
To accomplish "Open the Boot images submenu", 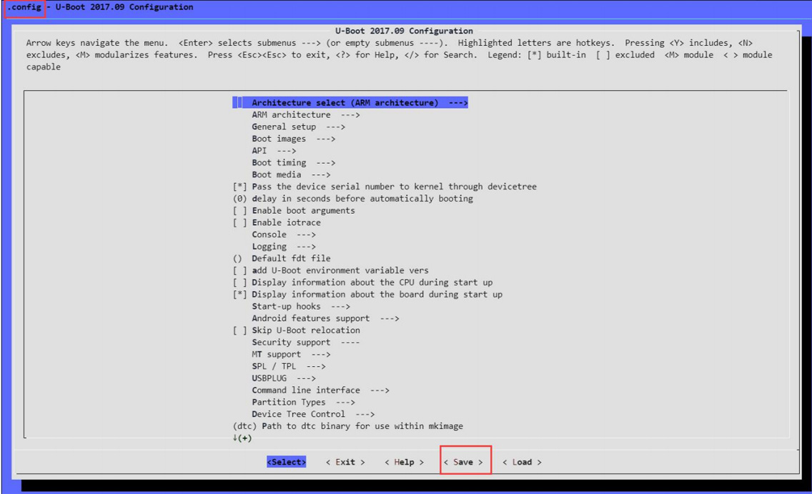I will pos(293,139).
